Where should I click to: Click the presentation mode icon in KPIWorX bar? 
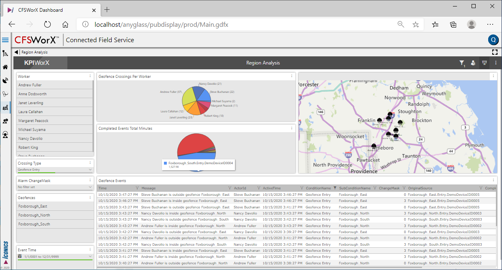484,63
